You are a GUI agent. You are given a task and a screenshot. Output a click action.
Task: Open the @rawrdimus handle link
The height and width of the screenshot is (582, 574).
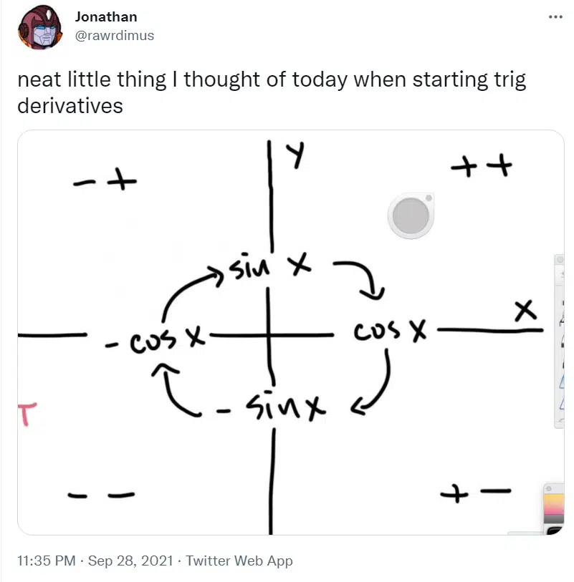coord(115,36)
